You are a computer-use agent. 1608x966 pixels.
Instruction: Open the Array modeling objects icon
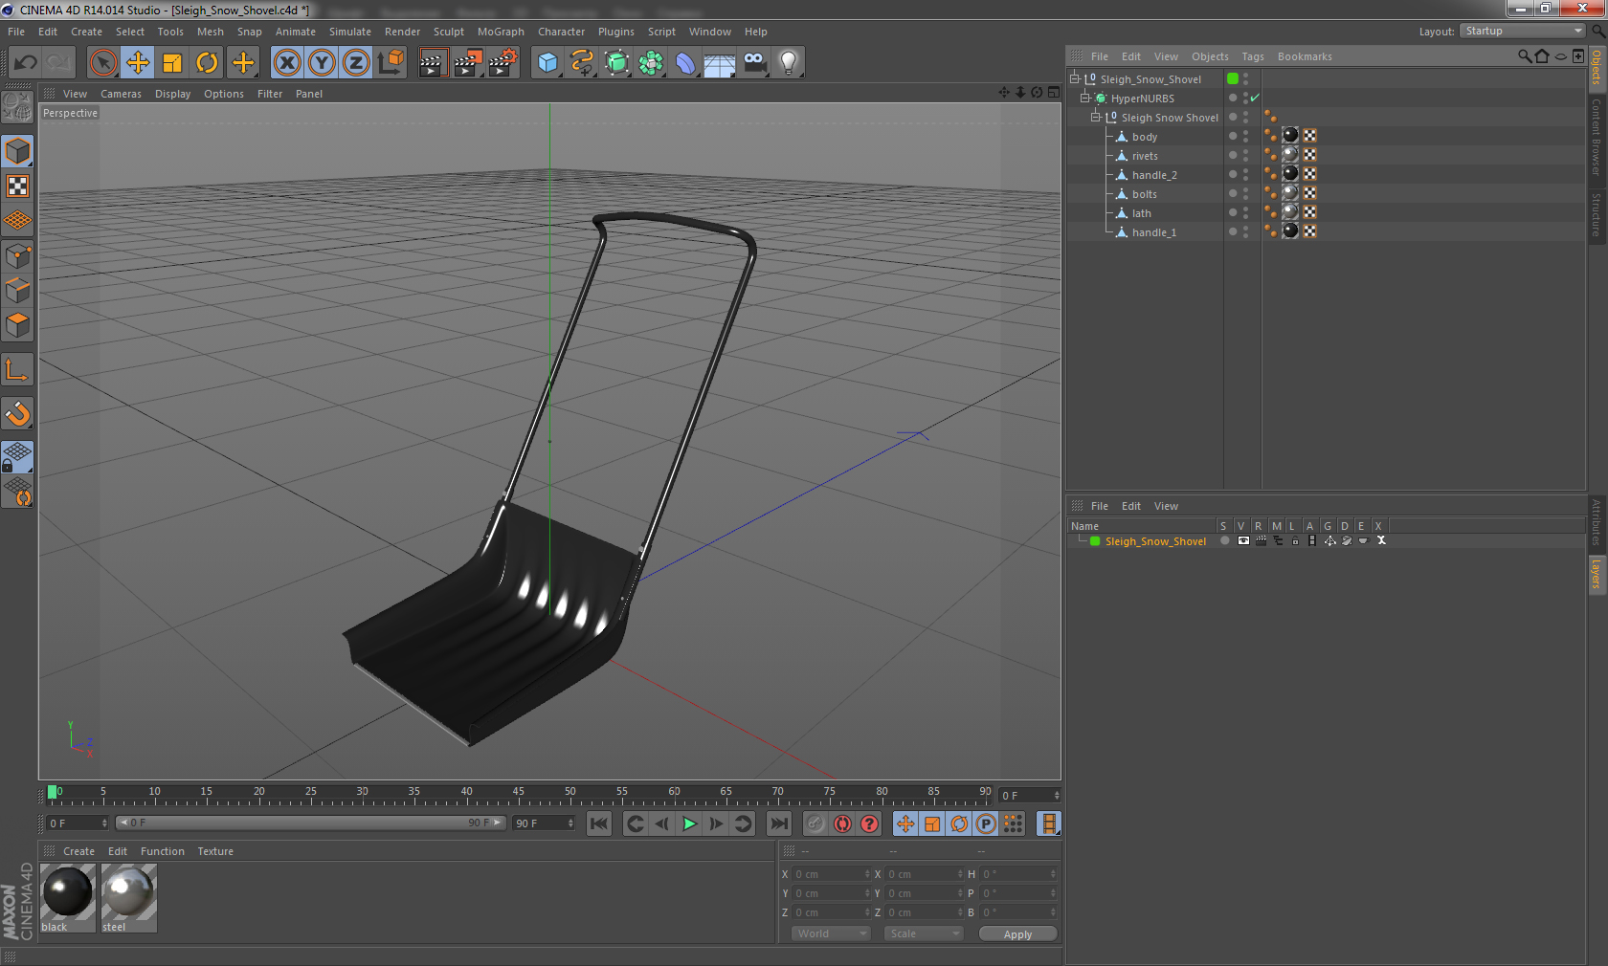[651, 63]
